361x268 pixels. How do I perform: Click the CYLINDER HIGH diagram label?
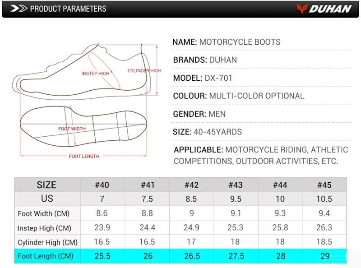point(144,70)
